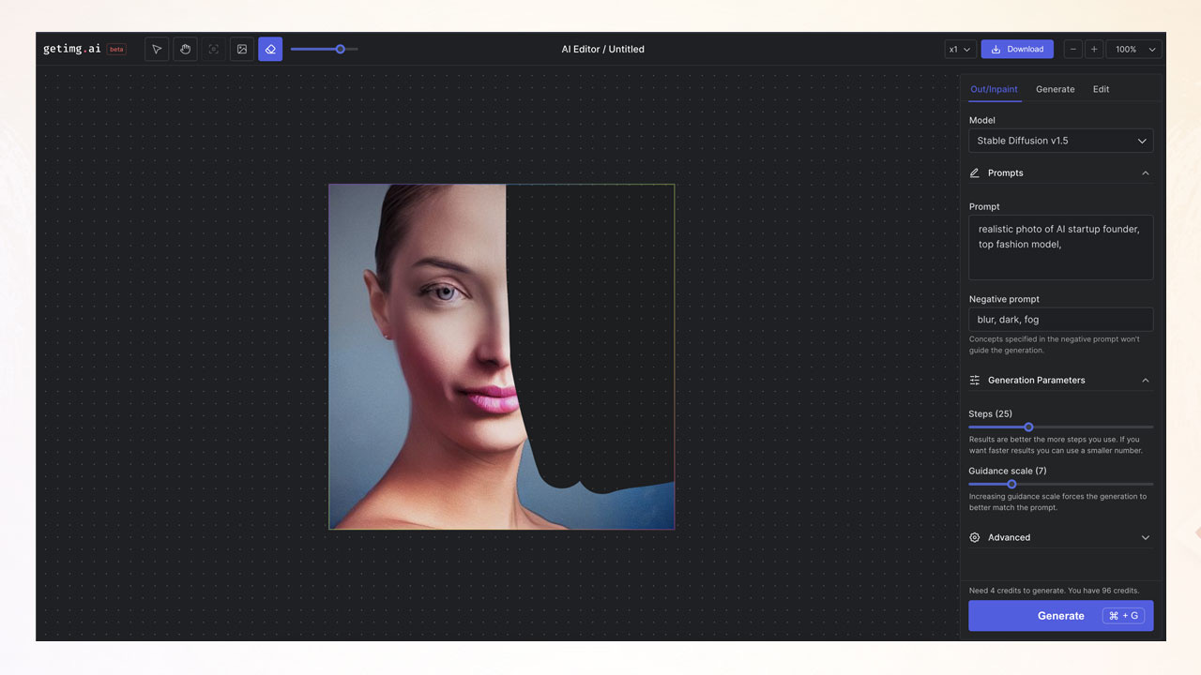Click the Advanced settings gear icon
Image resolution: width=1201 pixels, height=675 pixels.
(974, 537)
